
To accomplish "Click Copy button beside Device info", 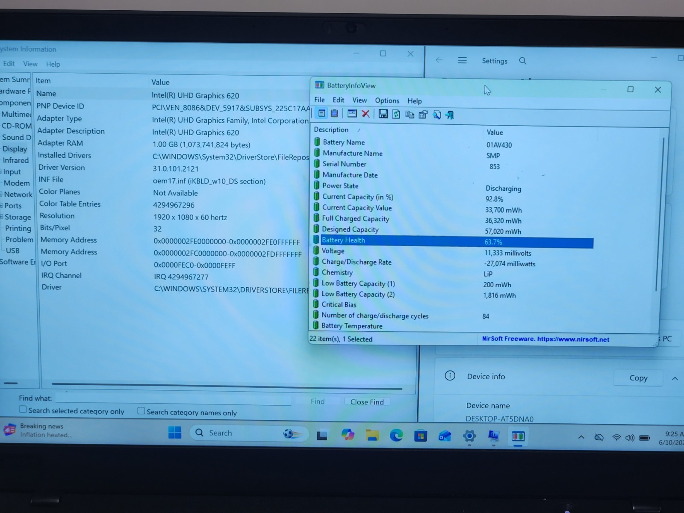I will tap(638, 378).
